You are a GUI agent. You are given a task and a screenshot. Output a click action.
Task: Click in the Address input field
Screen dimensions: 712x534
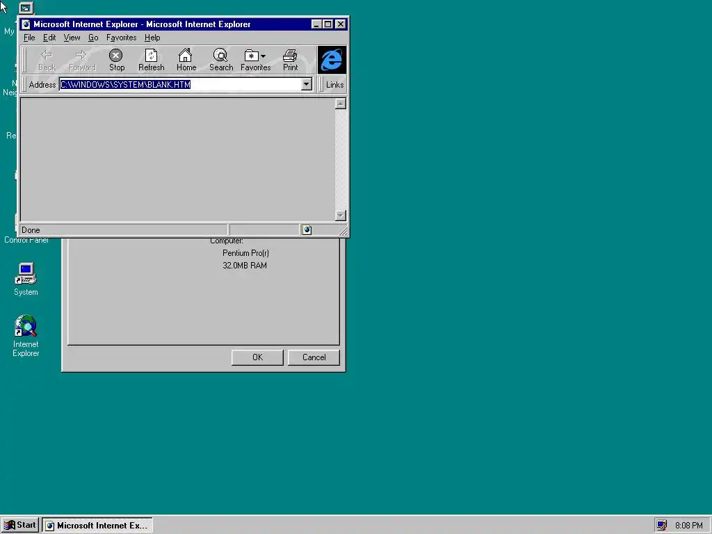[x=180, y=84]
